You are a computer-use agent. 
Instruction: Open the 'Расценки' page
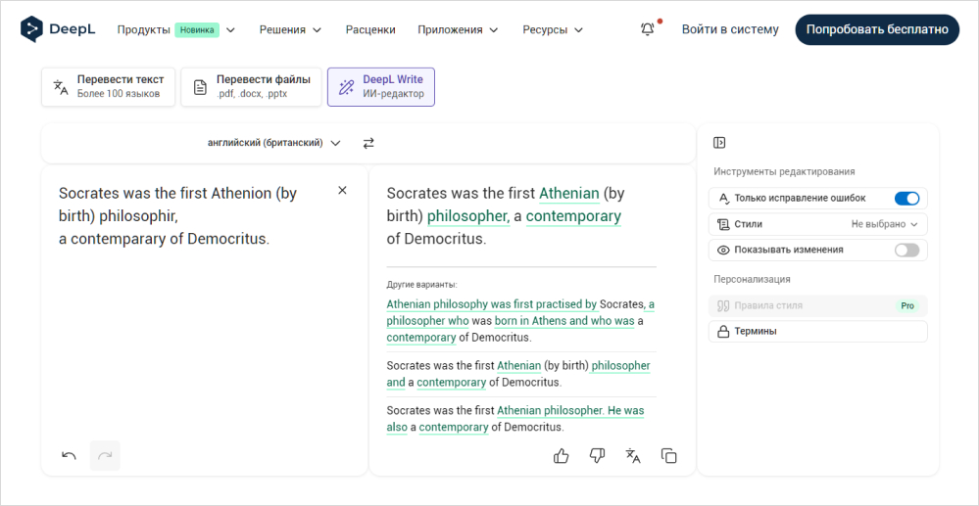[370, 29]
